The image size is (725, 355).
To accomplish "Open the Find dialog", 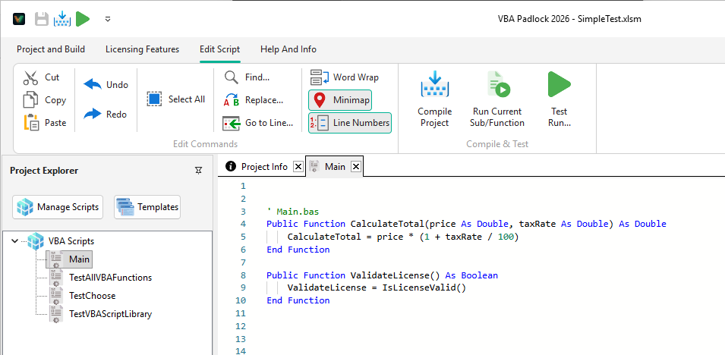I will point(247,77).
